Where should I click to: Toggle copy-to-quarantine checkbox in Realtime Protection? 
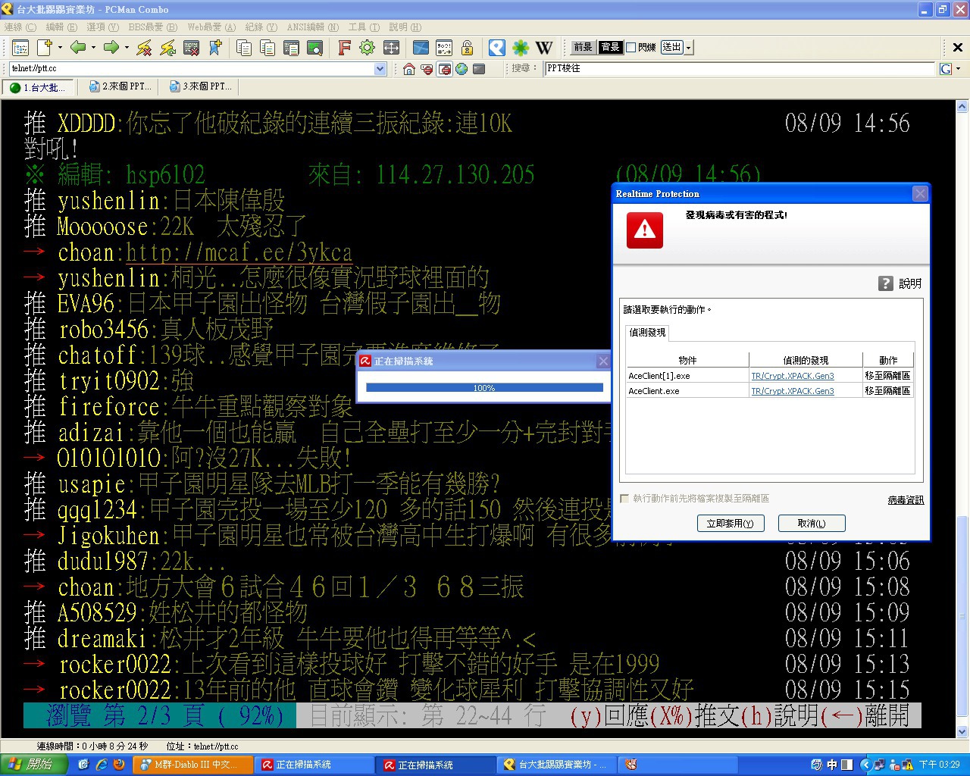pos(624,499)
